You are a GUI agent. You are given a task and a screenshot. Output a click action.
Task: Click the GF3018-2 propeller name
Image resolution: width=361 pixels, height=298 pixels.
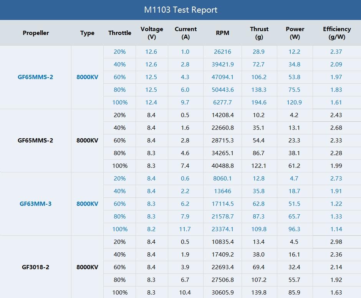coord(35,267)
